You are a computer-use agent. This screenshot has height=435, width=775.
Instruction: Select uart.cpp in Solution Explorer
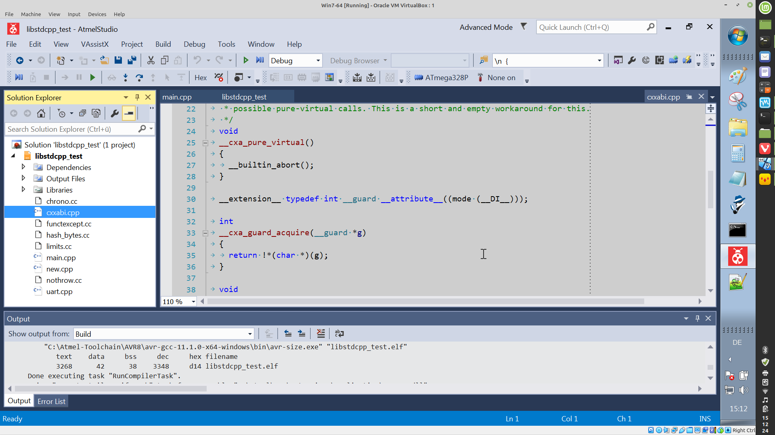coord(59,291)
